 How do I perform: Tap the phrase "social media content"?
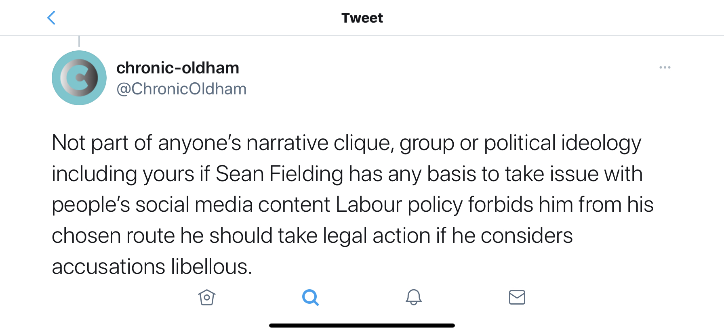coord(233,205)
